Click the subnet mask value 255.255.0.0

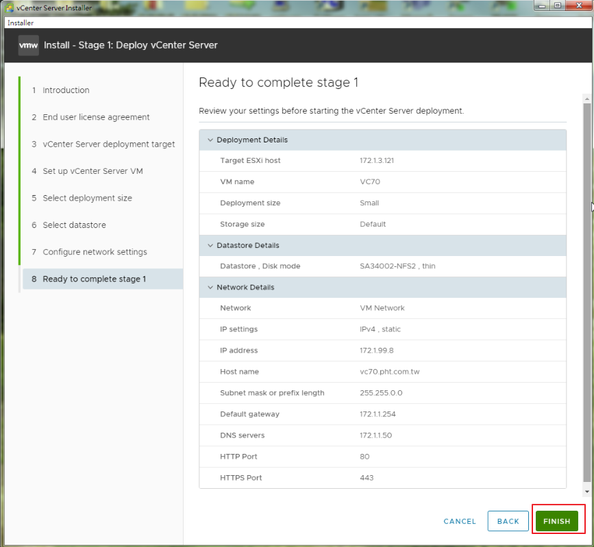point(381,393)
